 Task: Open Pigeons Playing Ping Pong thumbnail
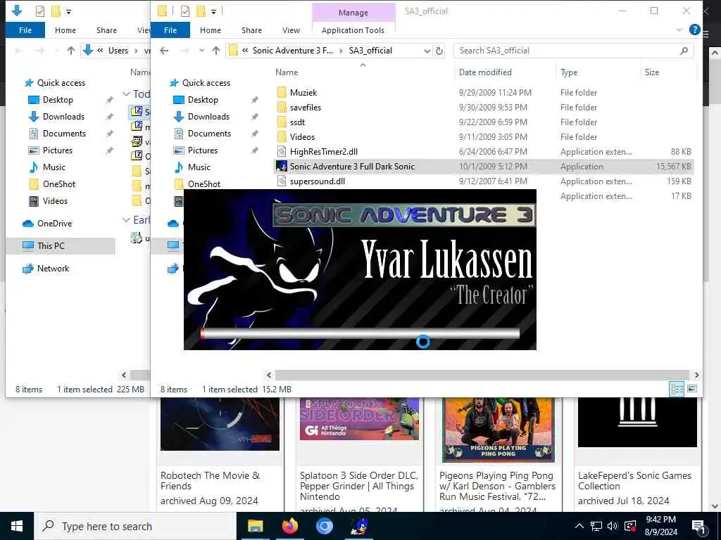(x=498, y=430)
